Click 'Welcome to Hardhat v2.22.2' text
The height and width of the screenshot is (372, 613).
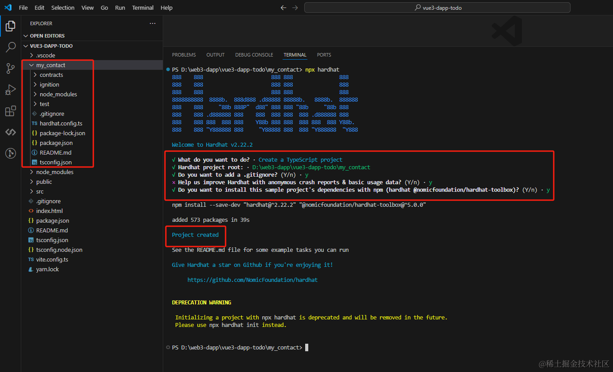[x=212, y=144]
